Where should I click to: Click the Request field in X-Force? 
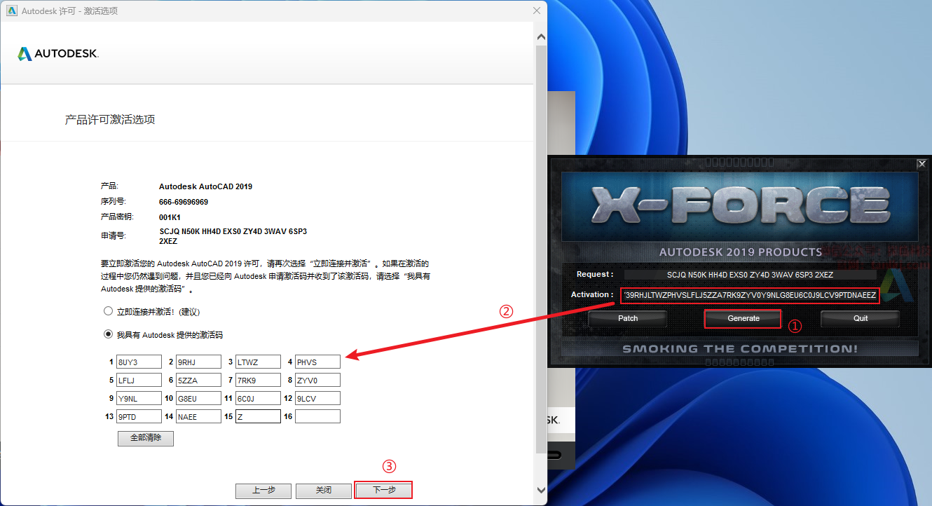[750, 275]
